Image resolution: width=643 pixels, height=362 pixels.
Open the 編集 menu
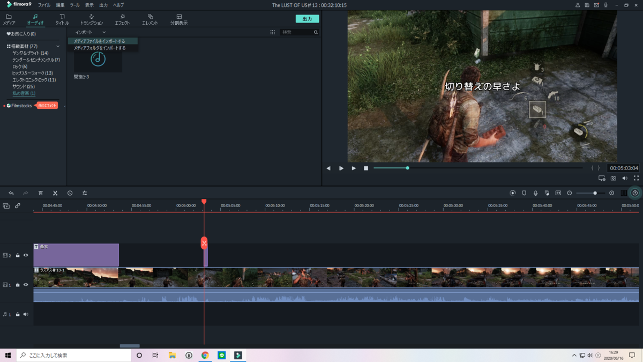[x=60, y=5]
